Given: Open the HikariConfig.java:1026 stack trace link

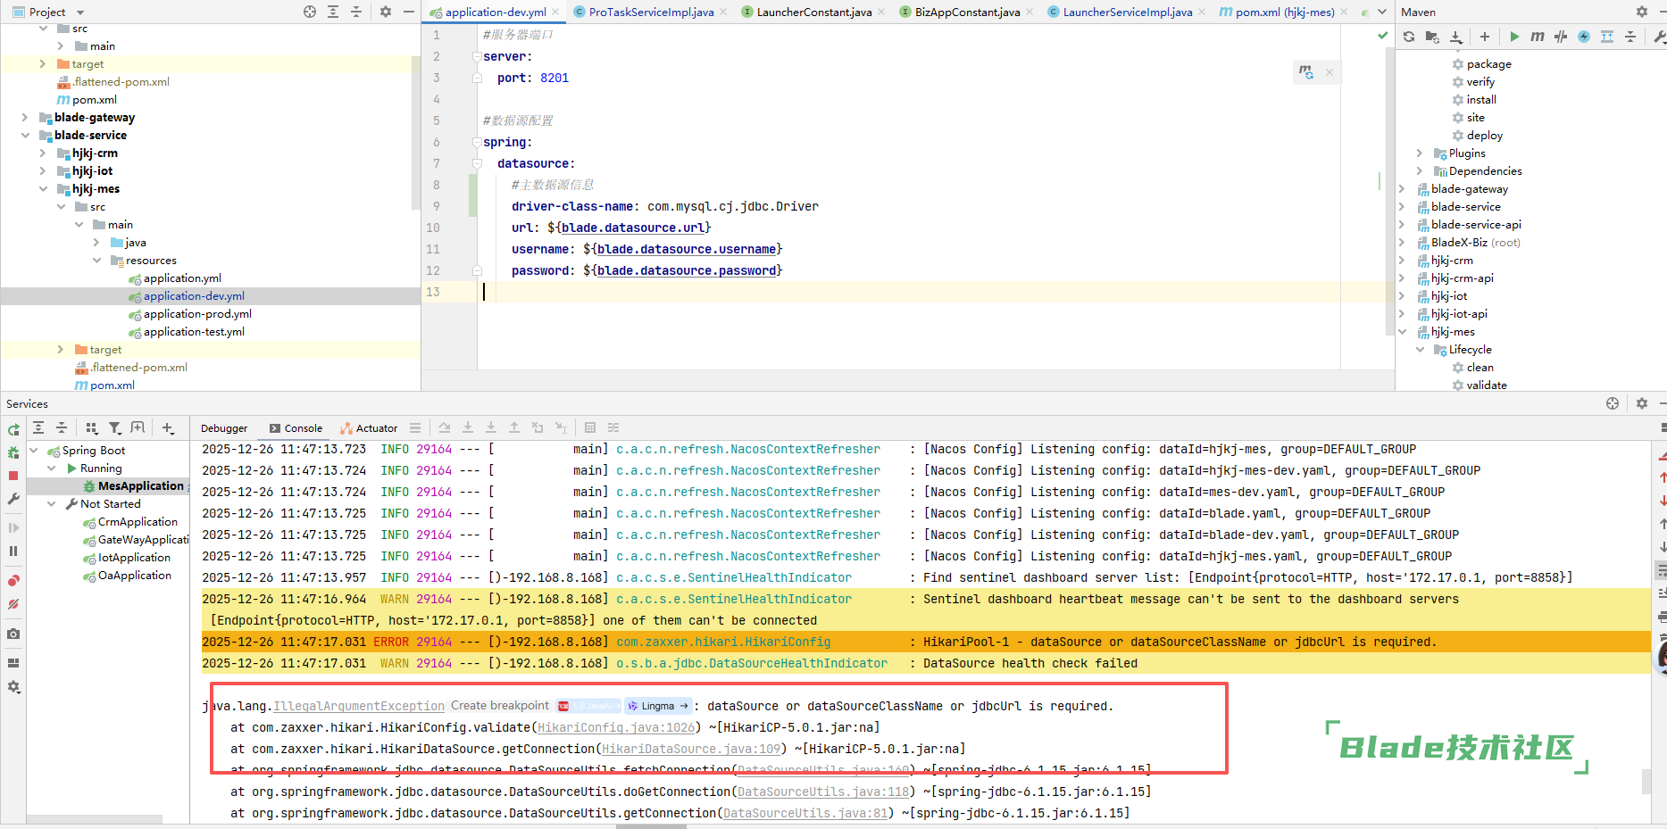Looking at the screenshot, I should pyautogui.click(x=616, y=728).
